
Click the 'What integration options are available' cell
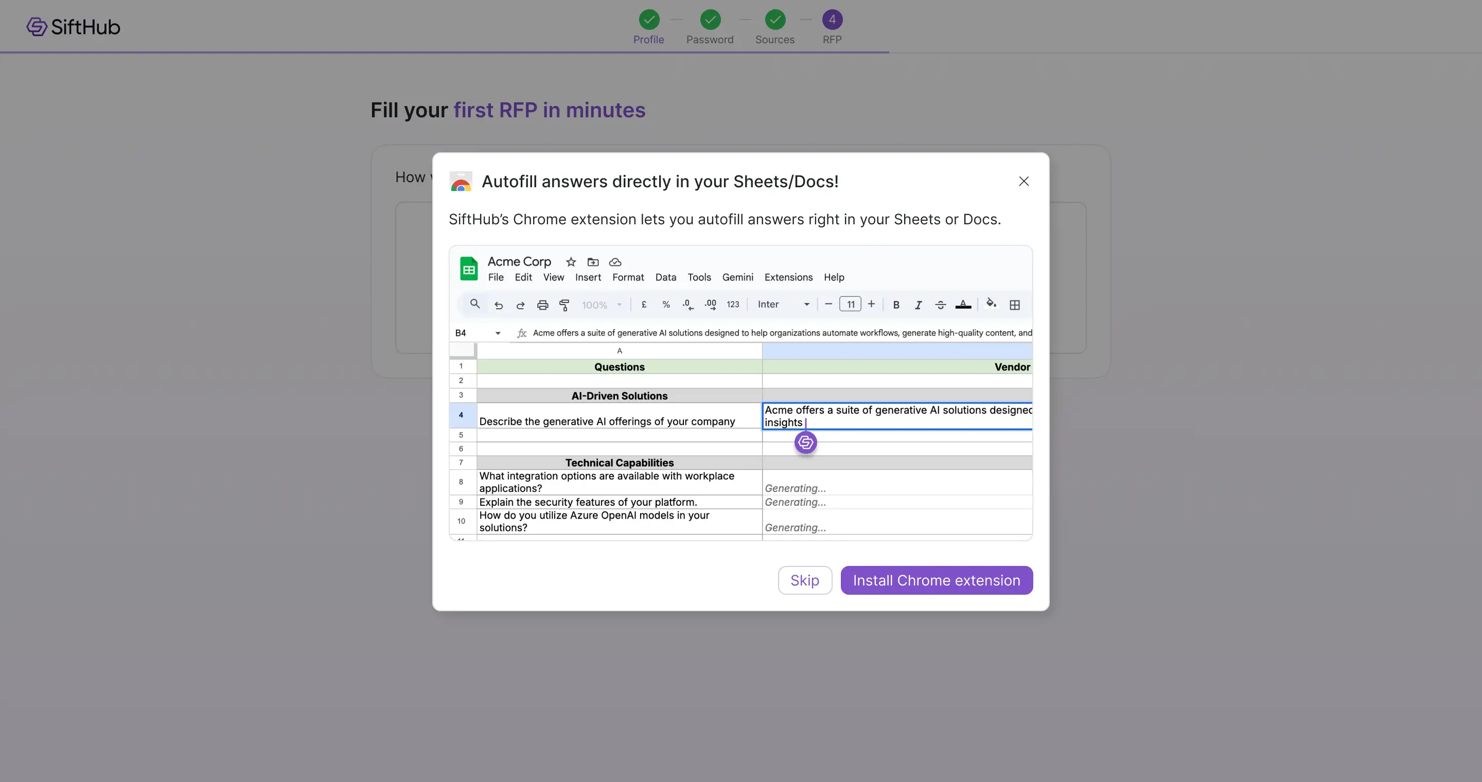click(x=619, y=482)
